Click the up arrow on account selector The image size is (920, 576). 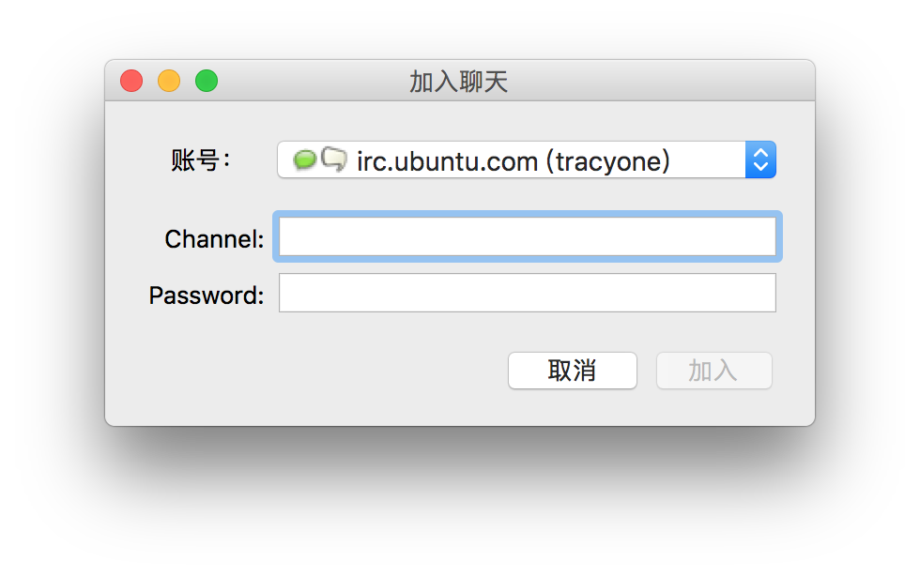(x=760, y=153)
